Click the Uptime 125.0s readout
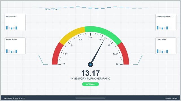 [x=171, y=98]
